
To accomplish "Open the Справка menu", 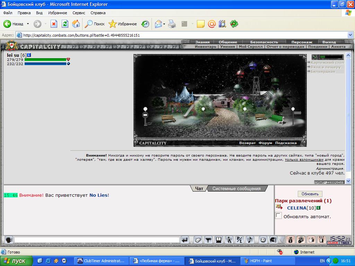I will [98, 13].
